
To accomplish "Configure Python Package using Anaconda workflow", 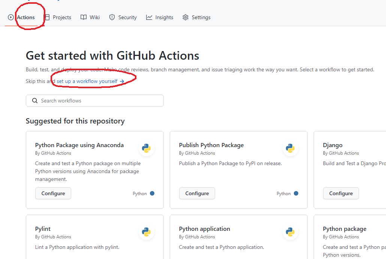I will (53, 193).
